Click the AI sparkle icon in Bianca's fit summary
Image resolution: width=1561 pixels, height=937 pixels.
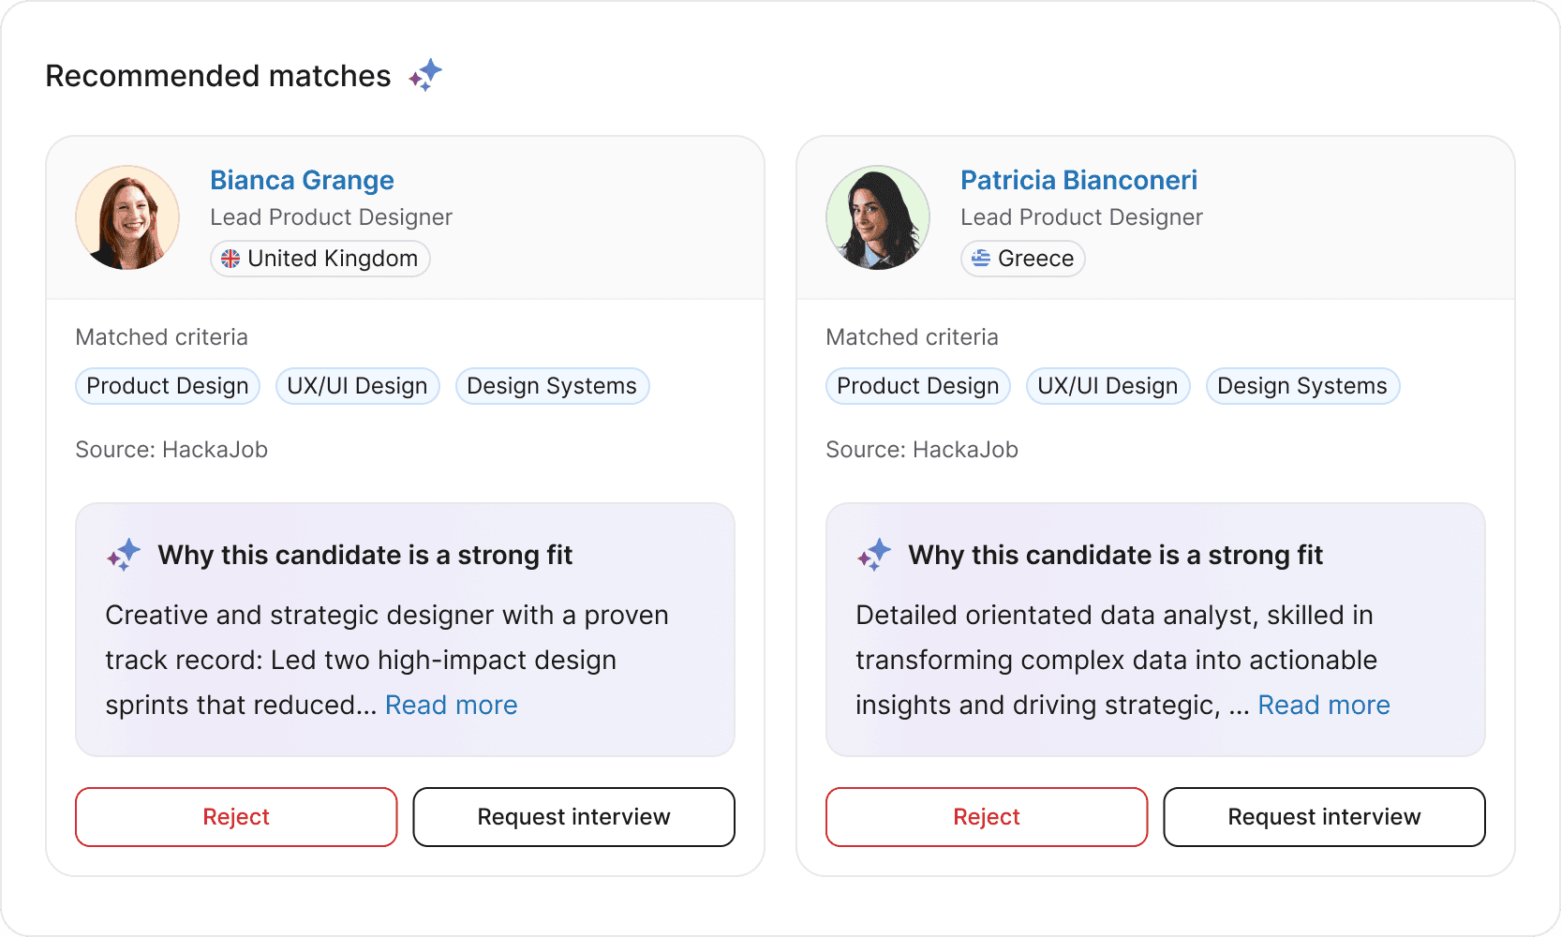[124, 555]
